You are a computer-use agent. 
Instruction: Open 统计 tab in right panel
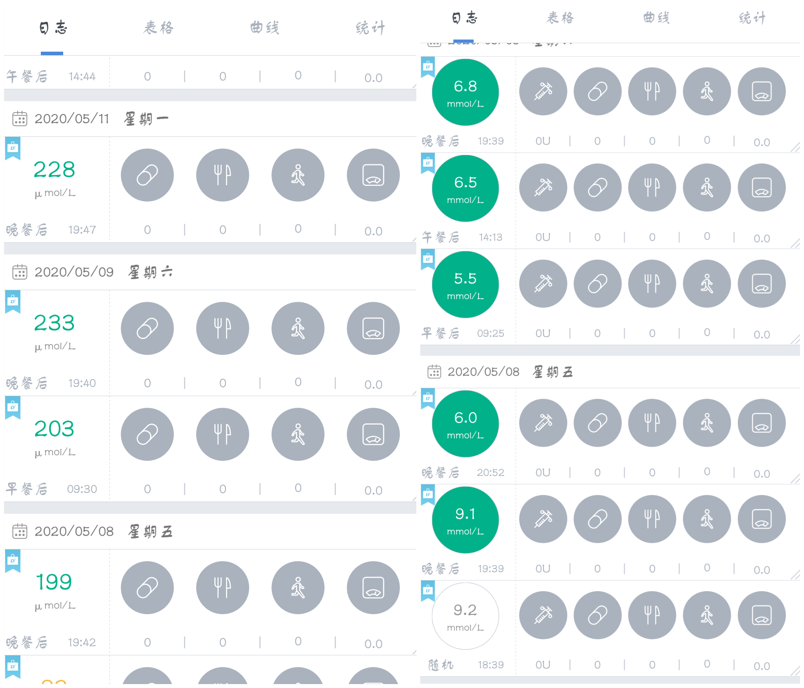(752, 18)
